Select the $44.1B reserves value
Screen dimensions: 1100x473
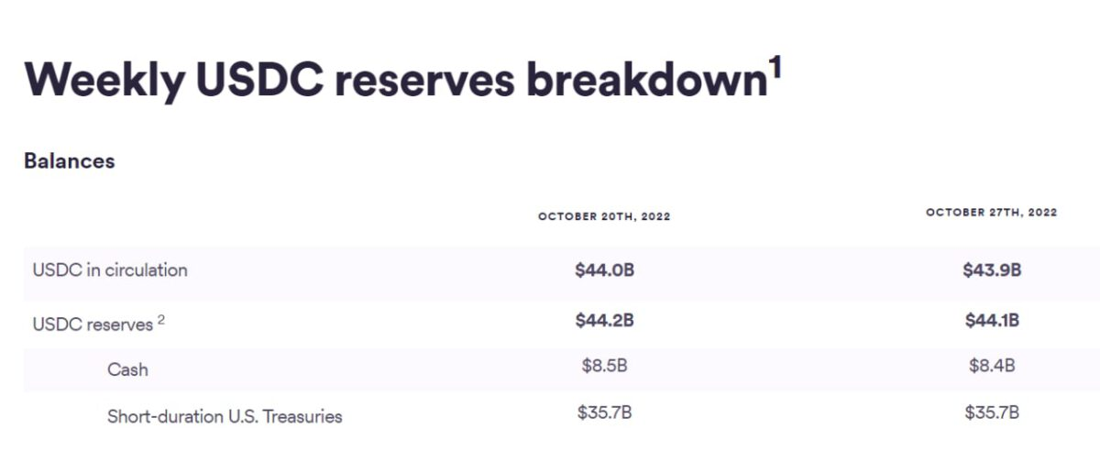coord(992,320)
